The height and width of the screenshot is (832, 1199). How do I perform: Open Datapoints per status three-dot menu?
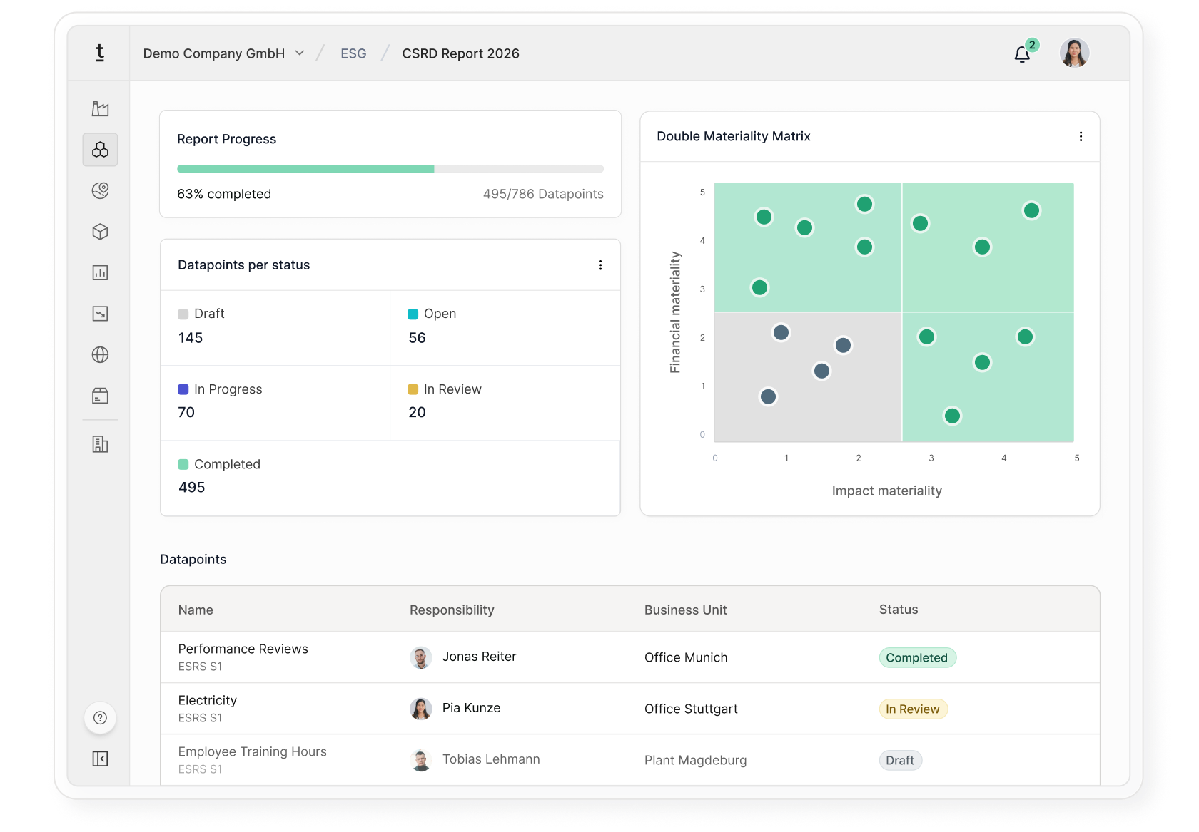coord(600,265)
